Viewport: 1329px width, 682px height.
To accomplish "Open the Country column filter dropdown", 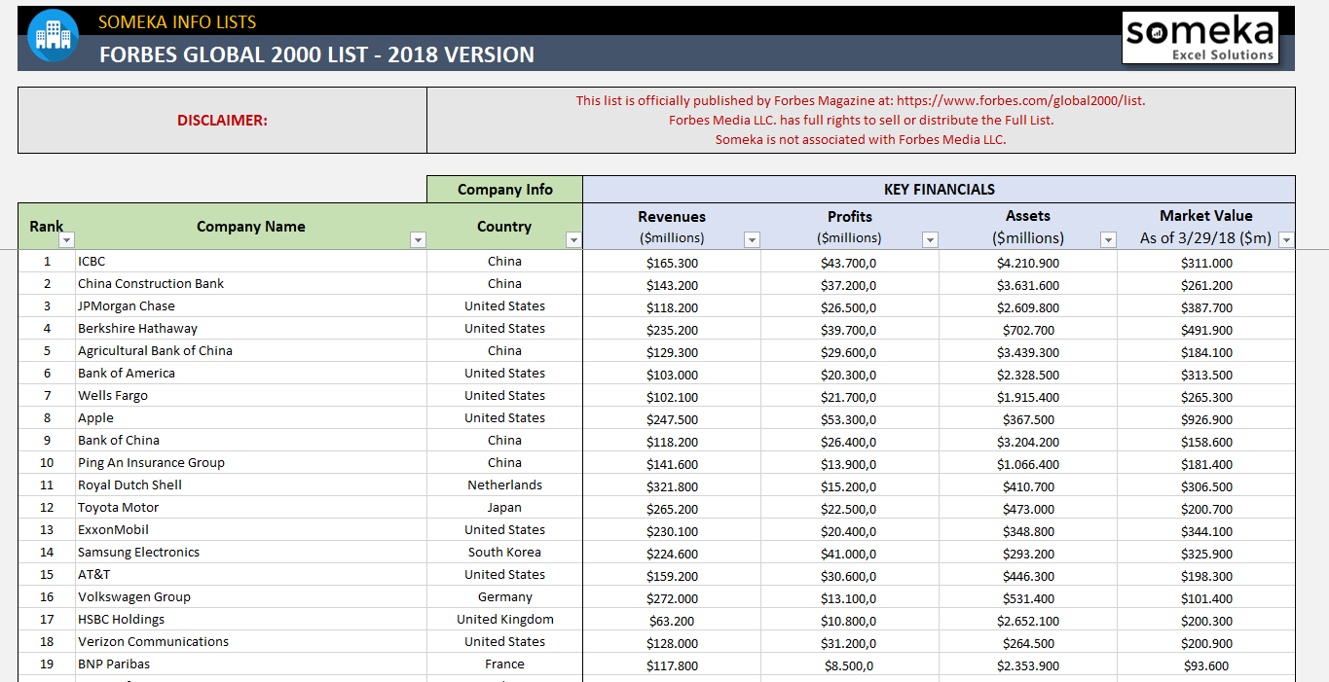I will tap(573, 239).
